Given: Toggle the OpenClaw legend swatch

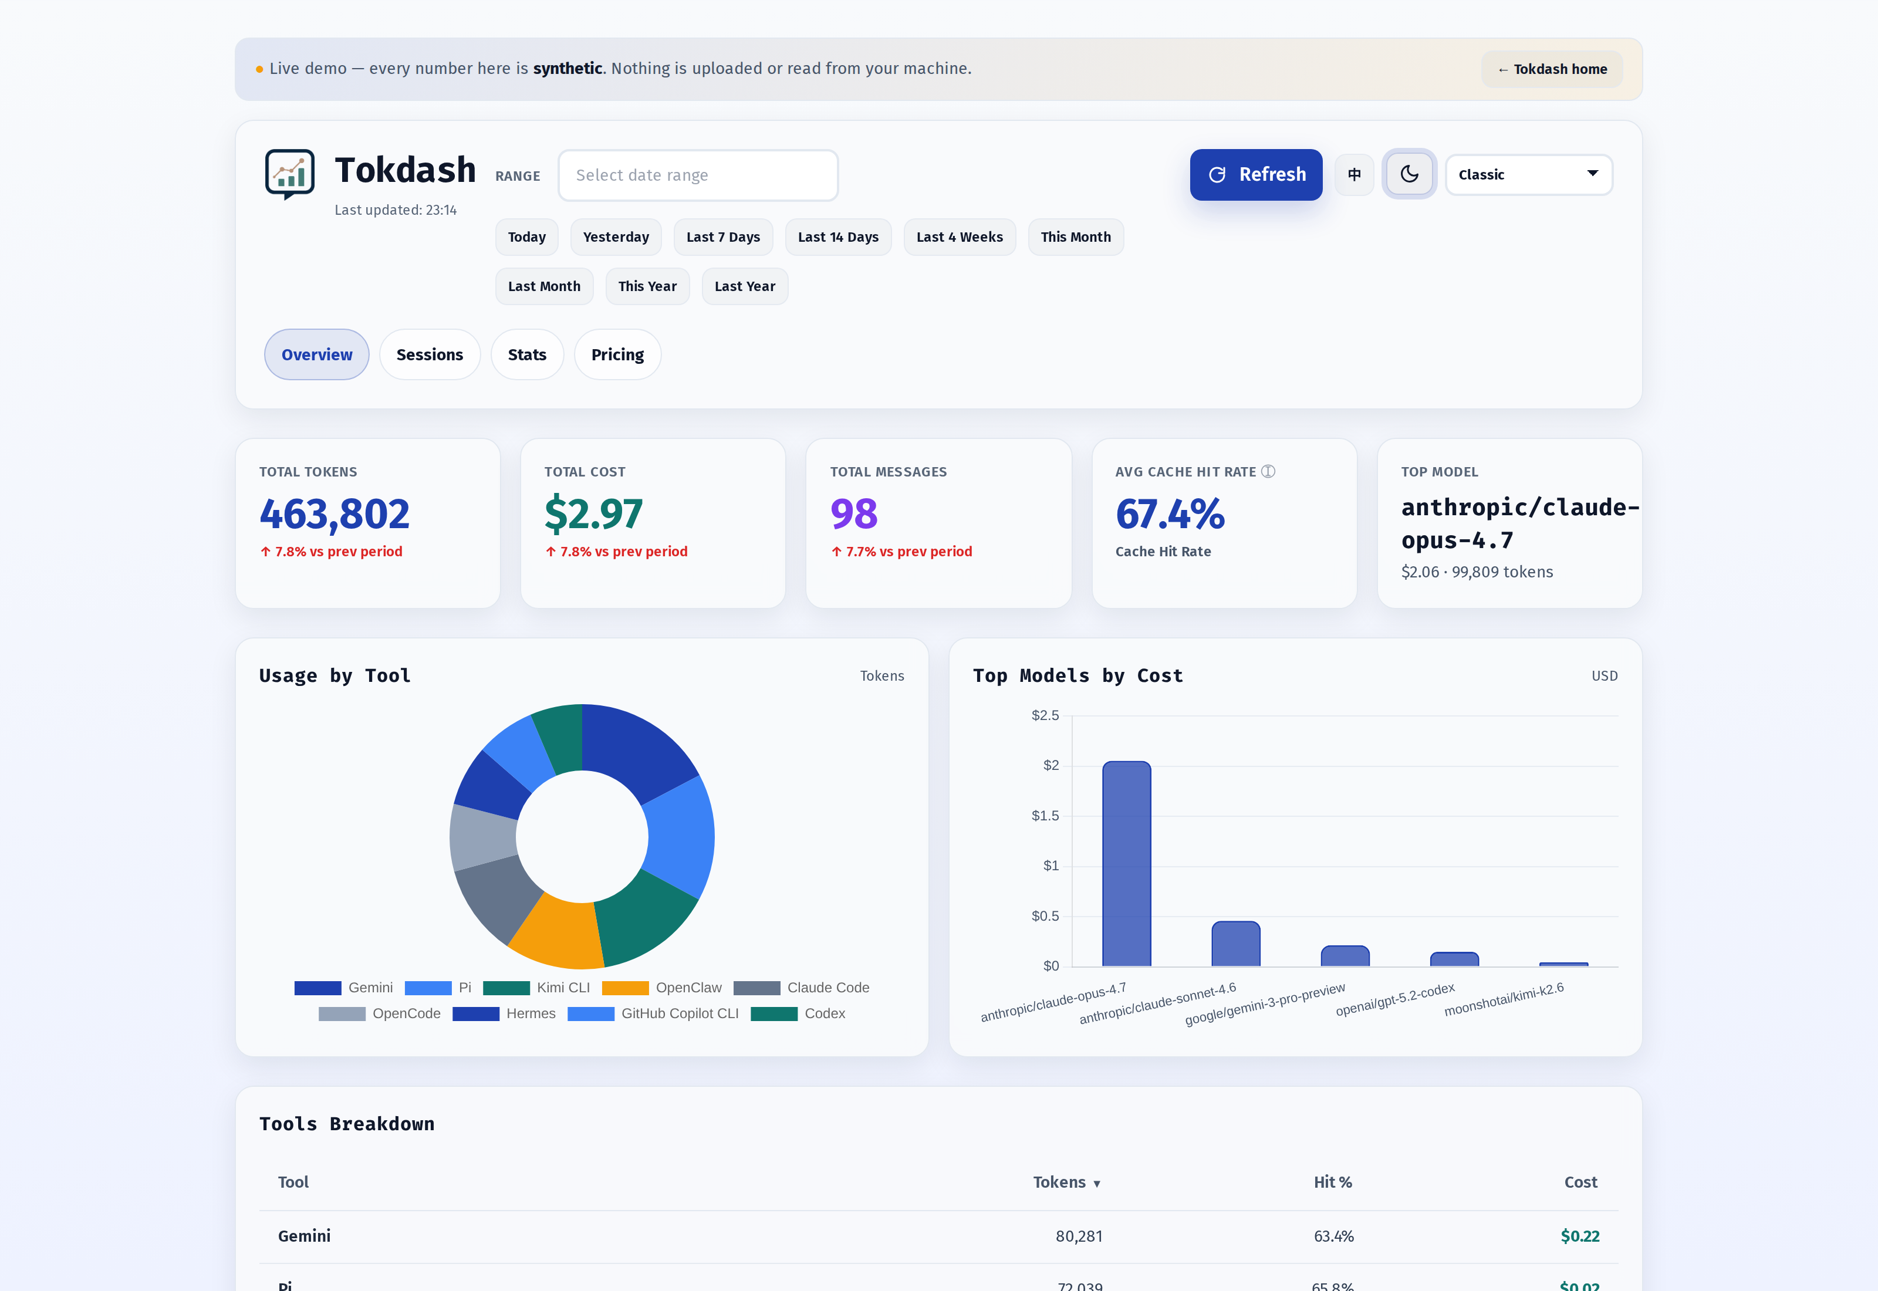Looking at the screenshot, I should pos(625,988).
